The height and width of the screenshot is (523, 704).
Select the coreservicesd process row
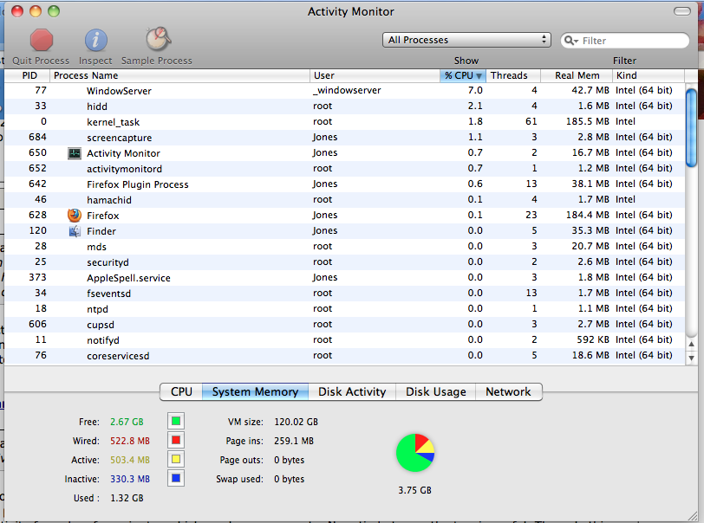[344, 355]
